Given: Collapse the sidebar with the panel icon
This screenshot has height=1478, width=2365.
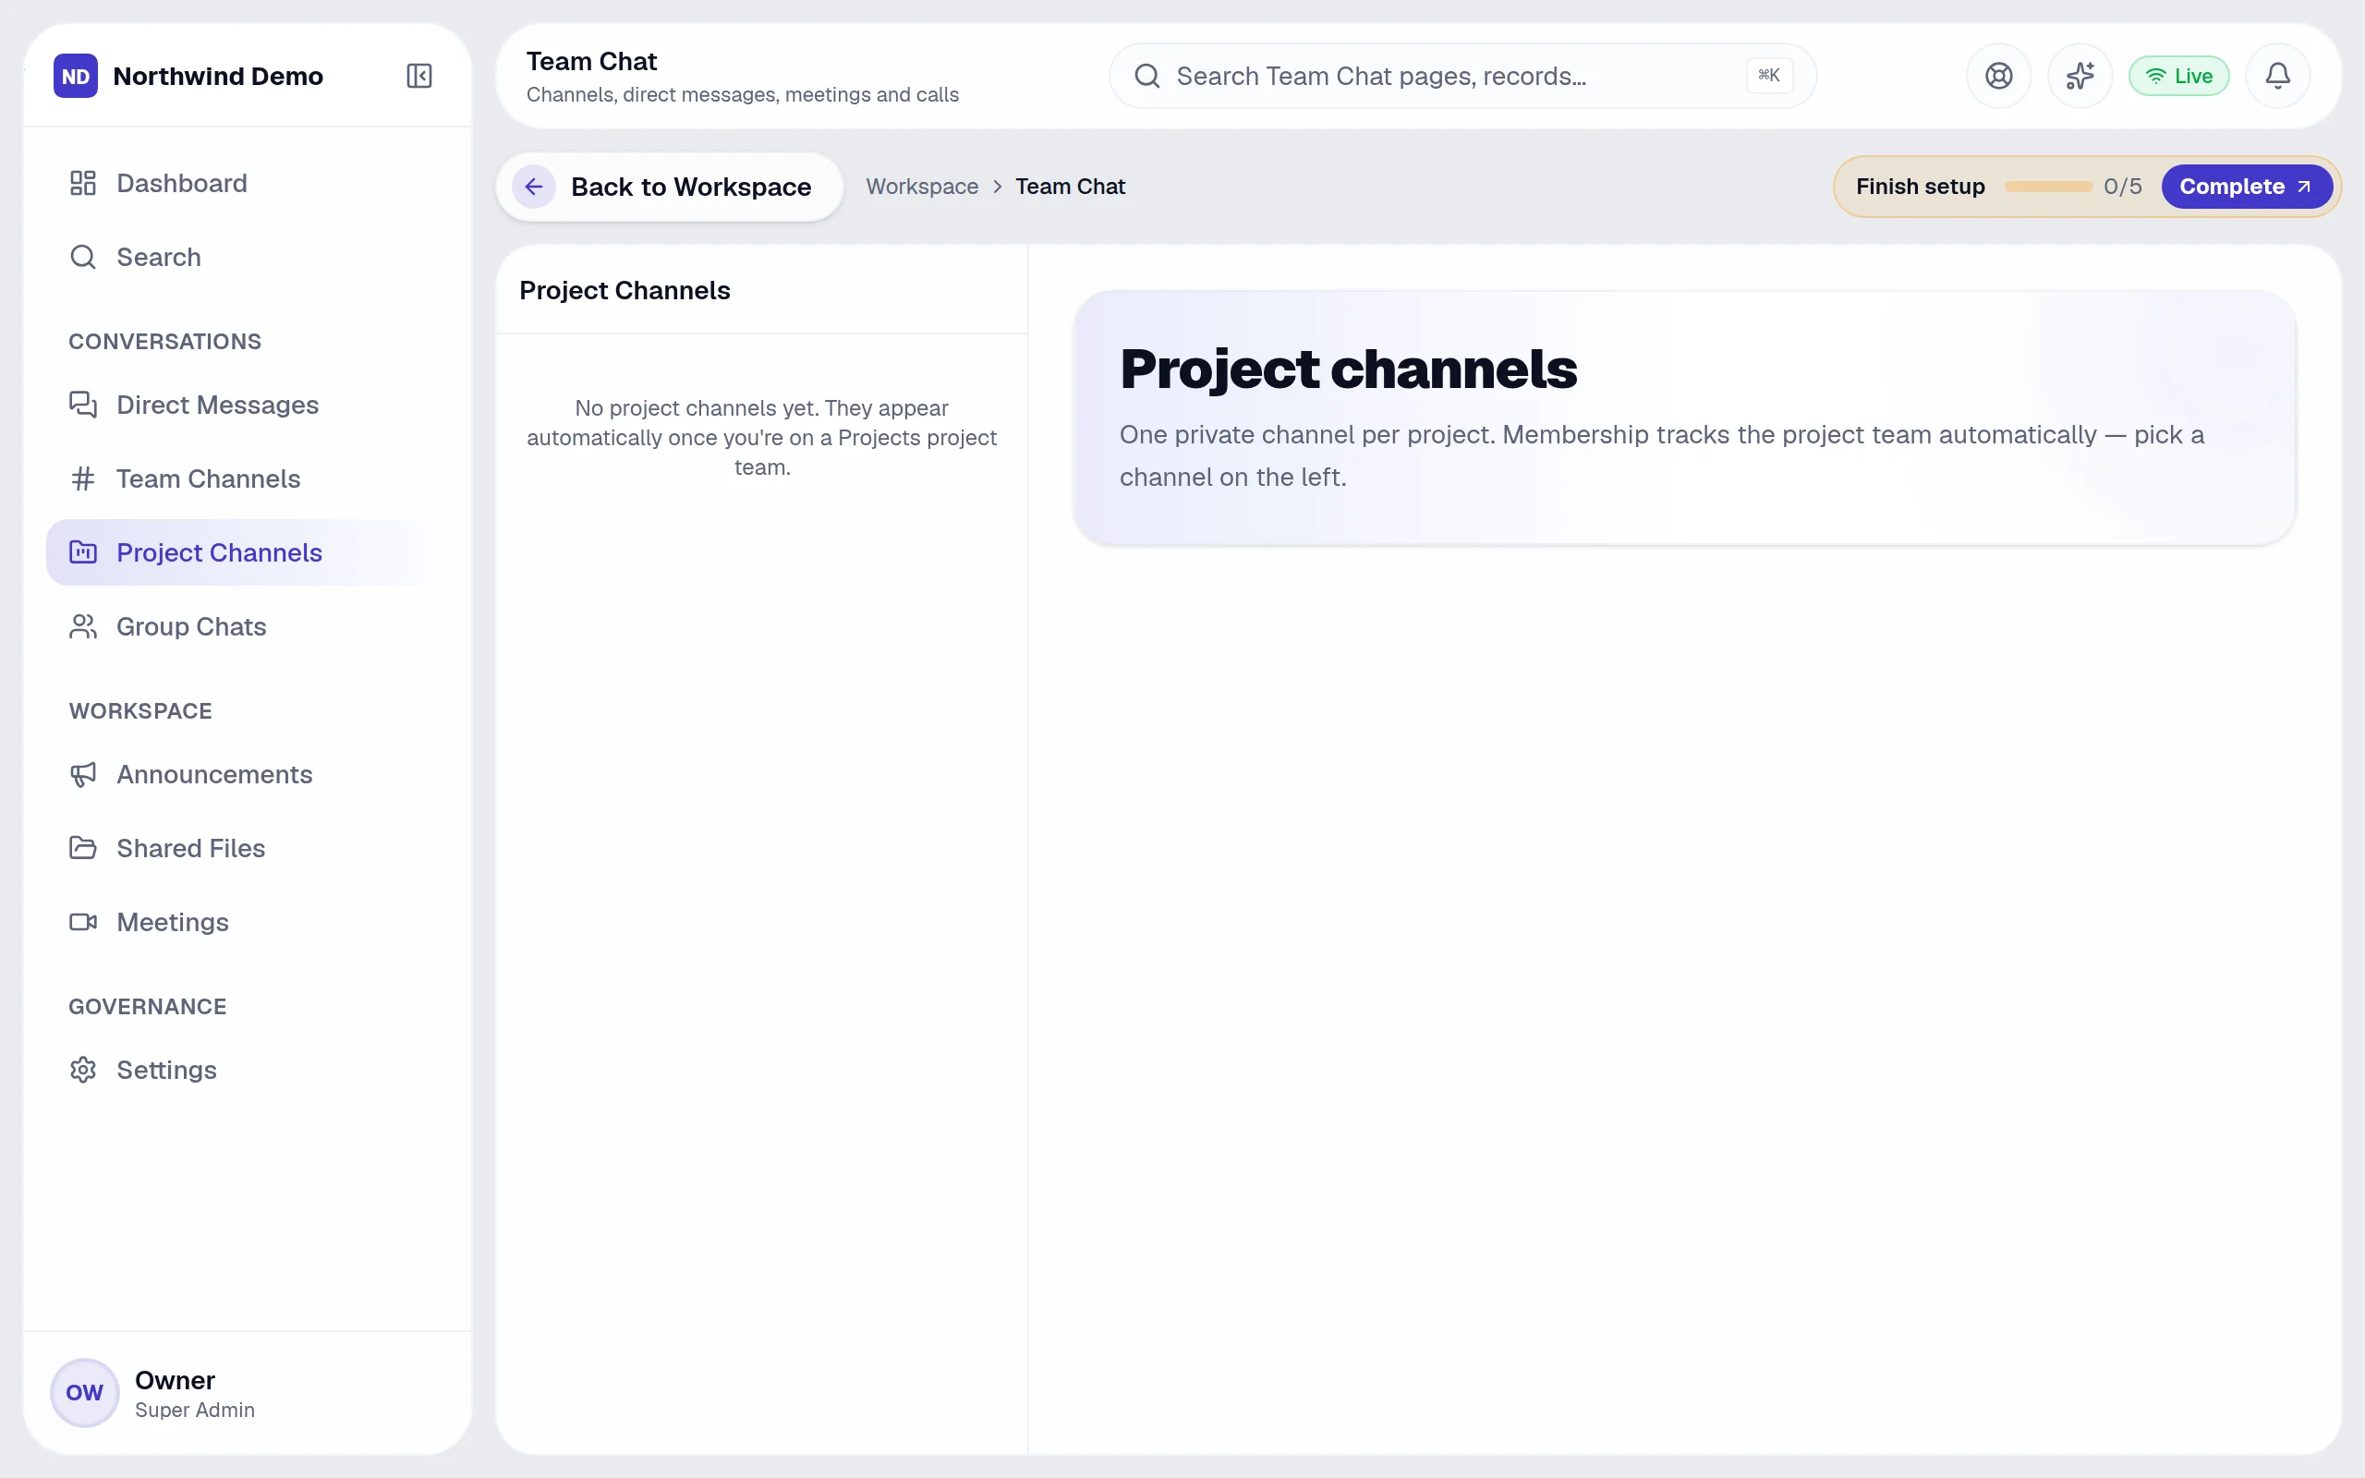Looking at the screenshot, I should pos(419,77).
